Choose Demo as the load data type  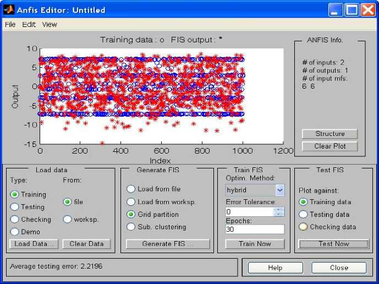point(15,232)
